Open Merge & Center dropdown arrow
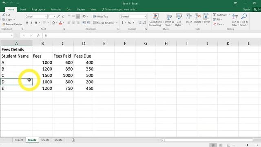Image resolution: width=261 pixels, height=147 pixels. [117, 23]
